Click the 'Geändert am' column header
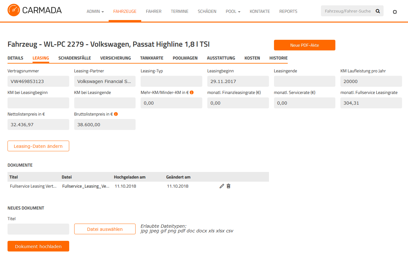 coord(178,177)
